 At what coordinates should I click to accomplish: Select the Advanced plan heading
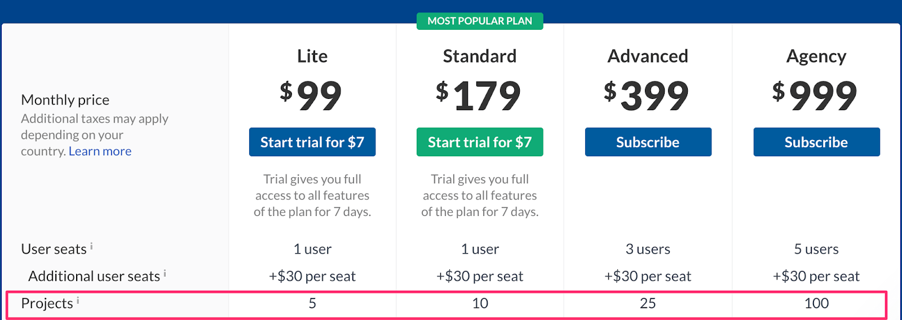coord(648,56)
